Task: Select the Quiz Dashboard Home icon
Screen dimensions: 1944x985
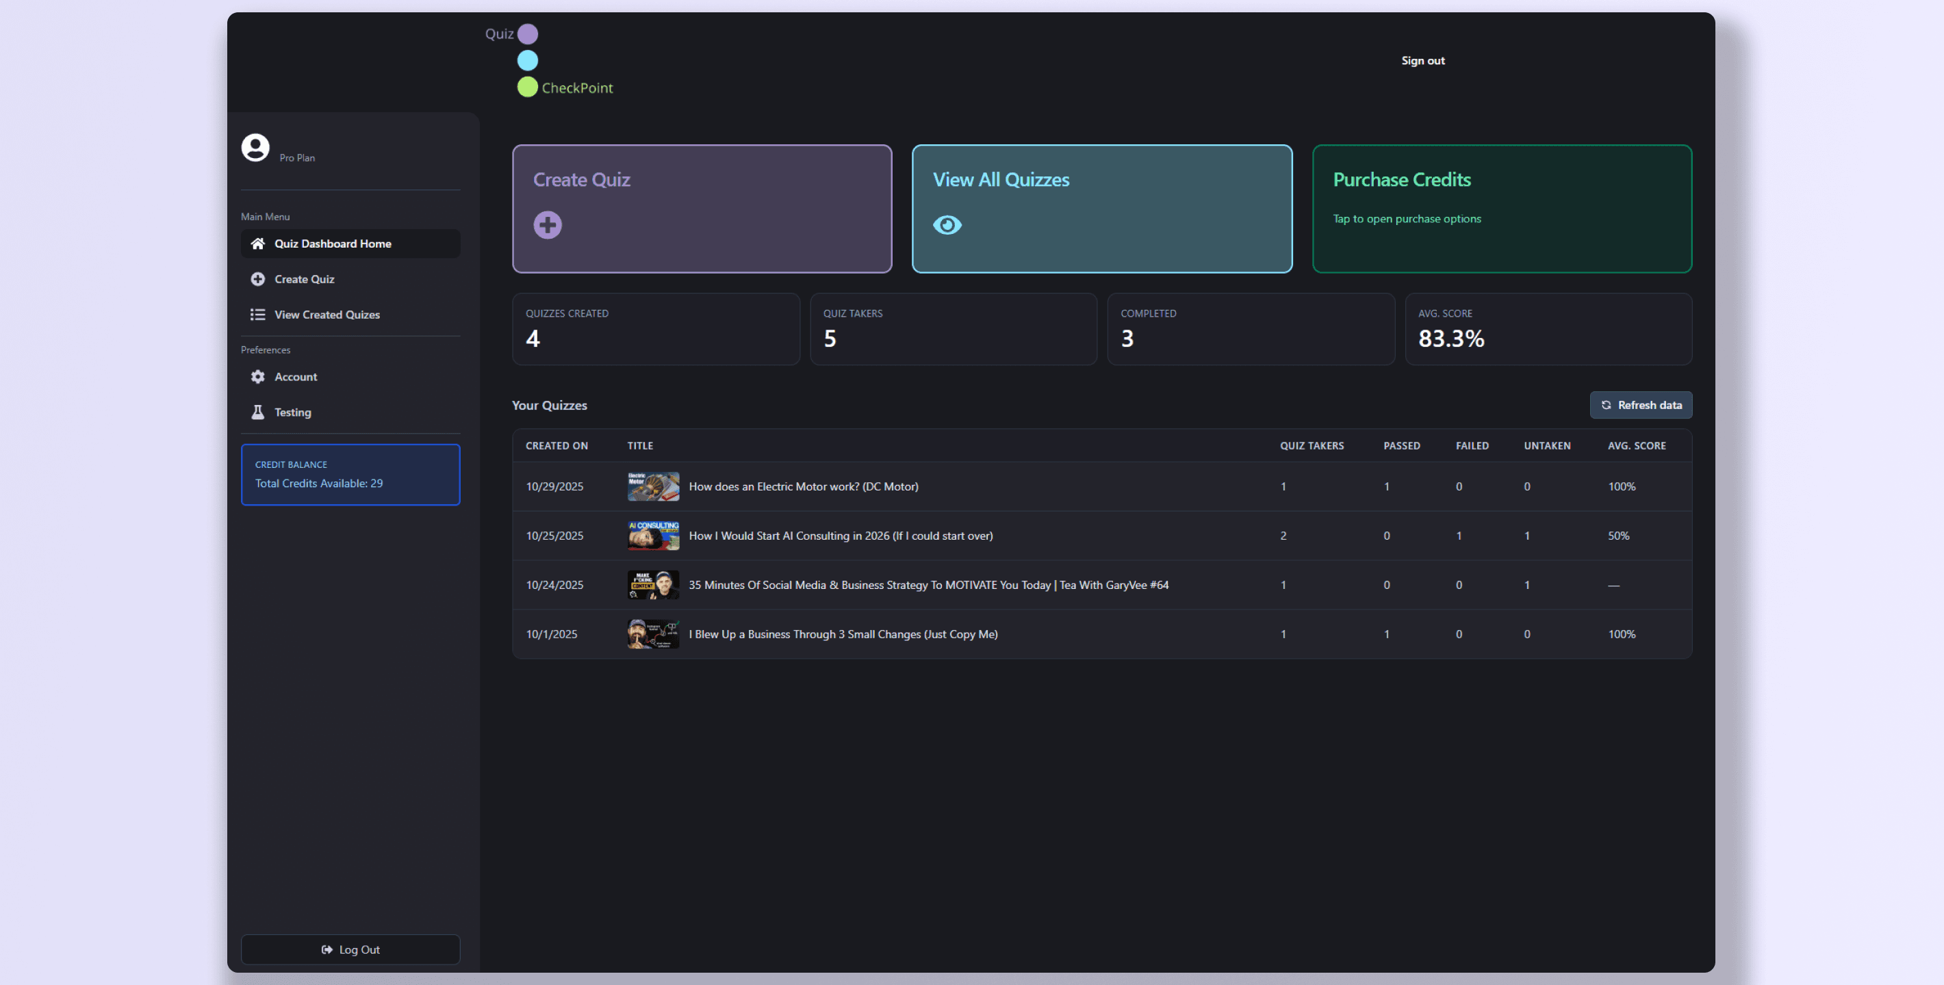Action: pyautogui.click(x=258, y=243)
